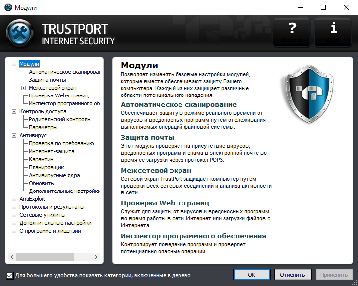Open Родительский контроль settings
The height and width of the screenshot is (286, 358).
(x=60, y=119)
